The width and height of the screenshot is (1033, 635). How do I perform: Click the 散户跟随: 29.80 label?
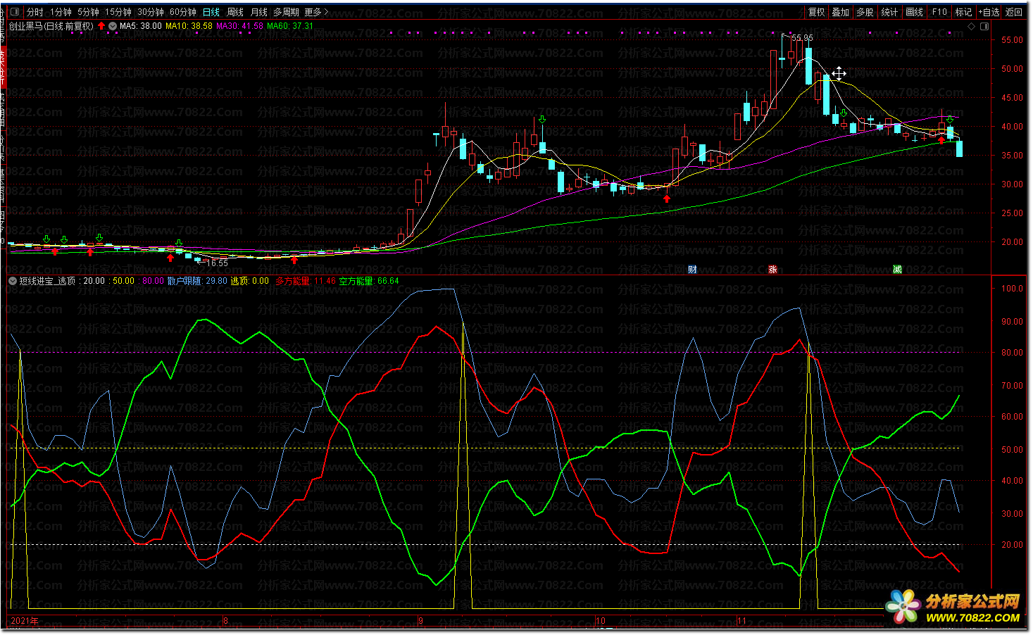pyautogui.click(x=197, y=281)
